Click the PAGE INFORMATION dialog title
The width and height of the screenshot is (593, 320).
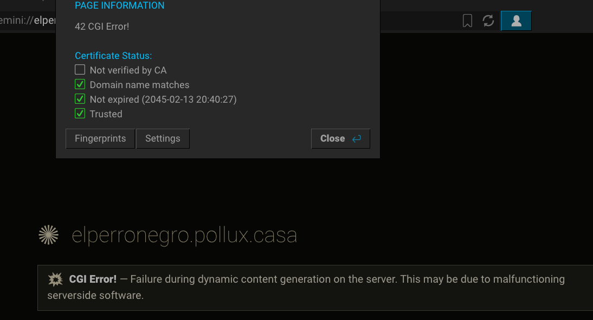point(119,5)
